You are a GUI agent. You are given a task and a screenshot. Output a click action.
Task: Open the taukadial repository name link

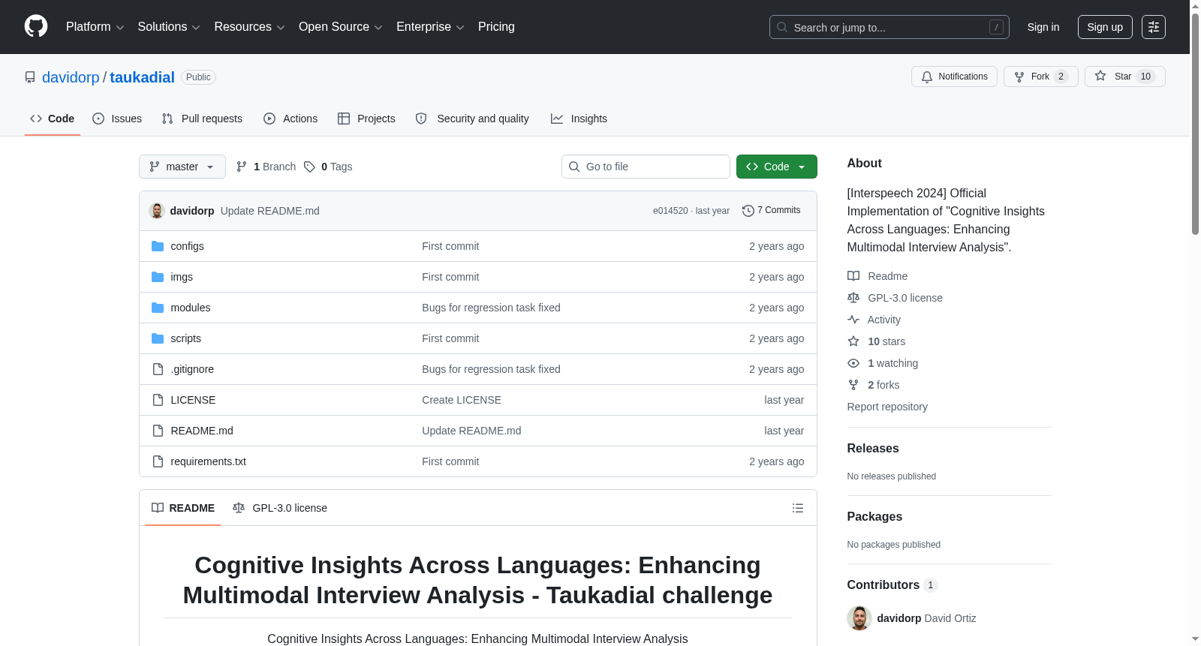pyautogui.click(x=142, y=77)
